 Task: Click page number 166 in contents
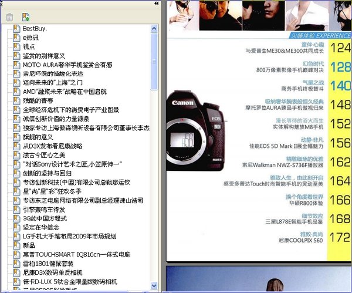[340, 200]
